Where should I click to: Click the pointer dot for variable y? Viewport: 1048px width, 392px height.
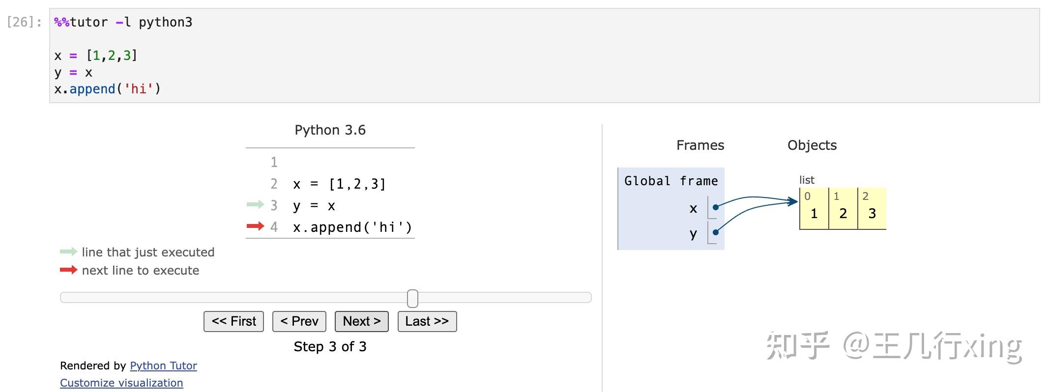716,232
